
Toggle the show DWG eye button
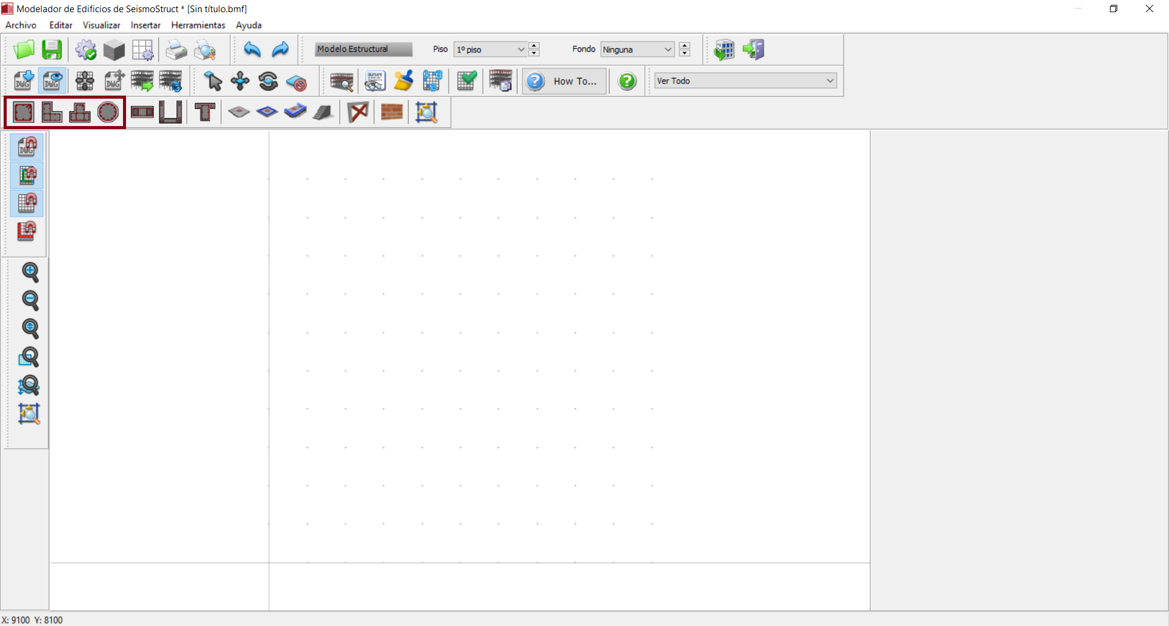(x=52, y=81)
